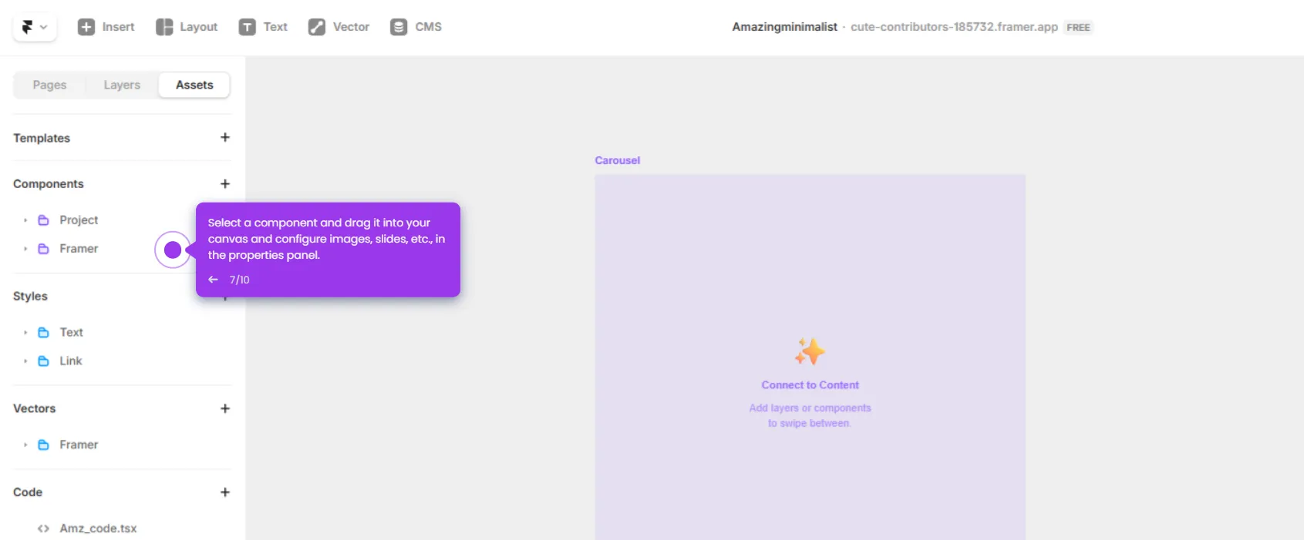Image resolution: width=1304 pixels, height=540 pixels.
Task: Go back using the tooltip arrow
Action: pos(214,280)
